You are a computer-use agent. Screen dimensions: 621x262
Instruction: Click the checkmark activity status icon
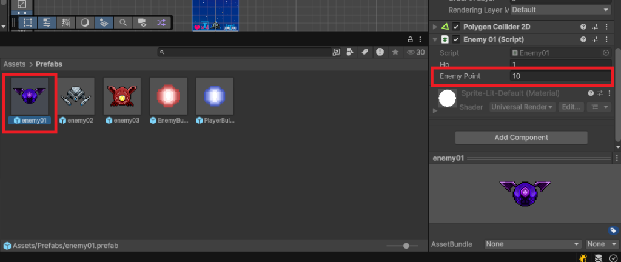pyautogui.click(x=614, y=258)
